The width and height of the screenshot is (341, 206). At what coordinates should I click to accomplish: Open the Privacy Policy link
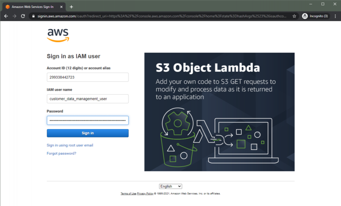145,193
